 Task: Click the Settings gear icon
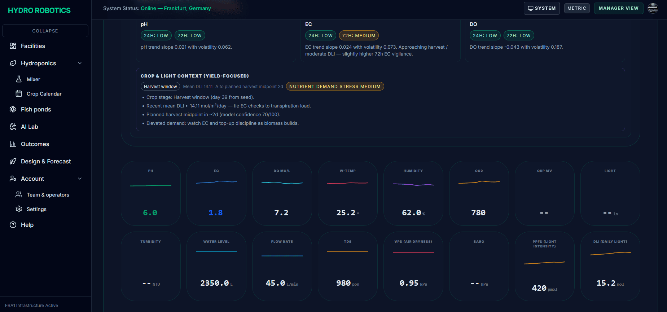[19, 209]
